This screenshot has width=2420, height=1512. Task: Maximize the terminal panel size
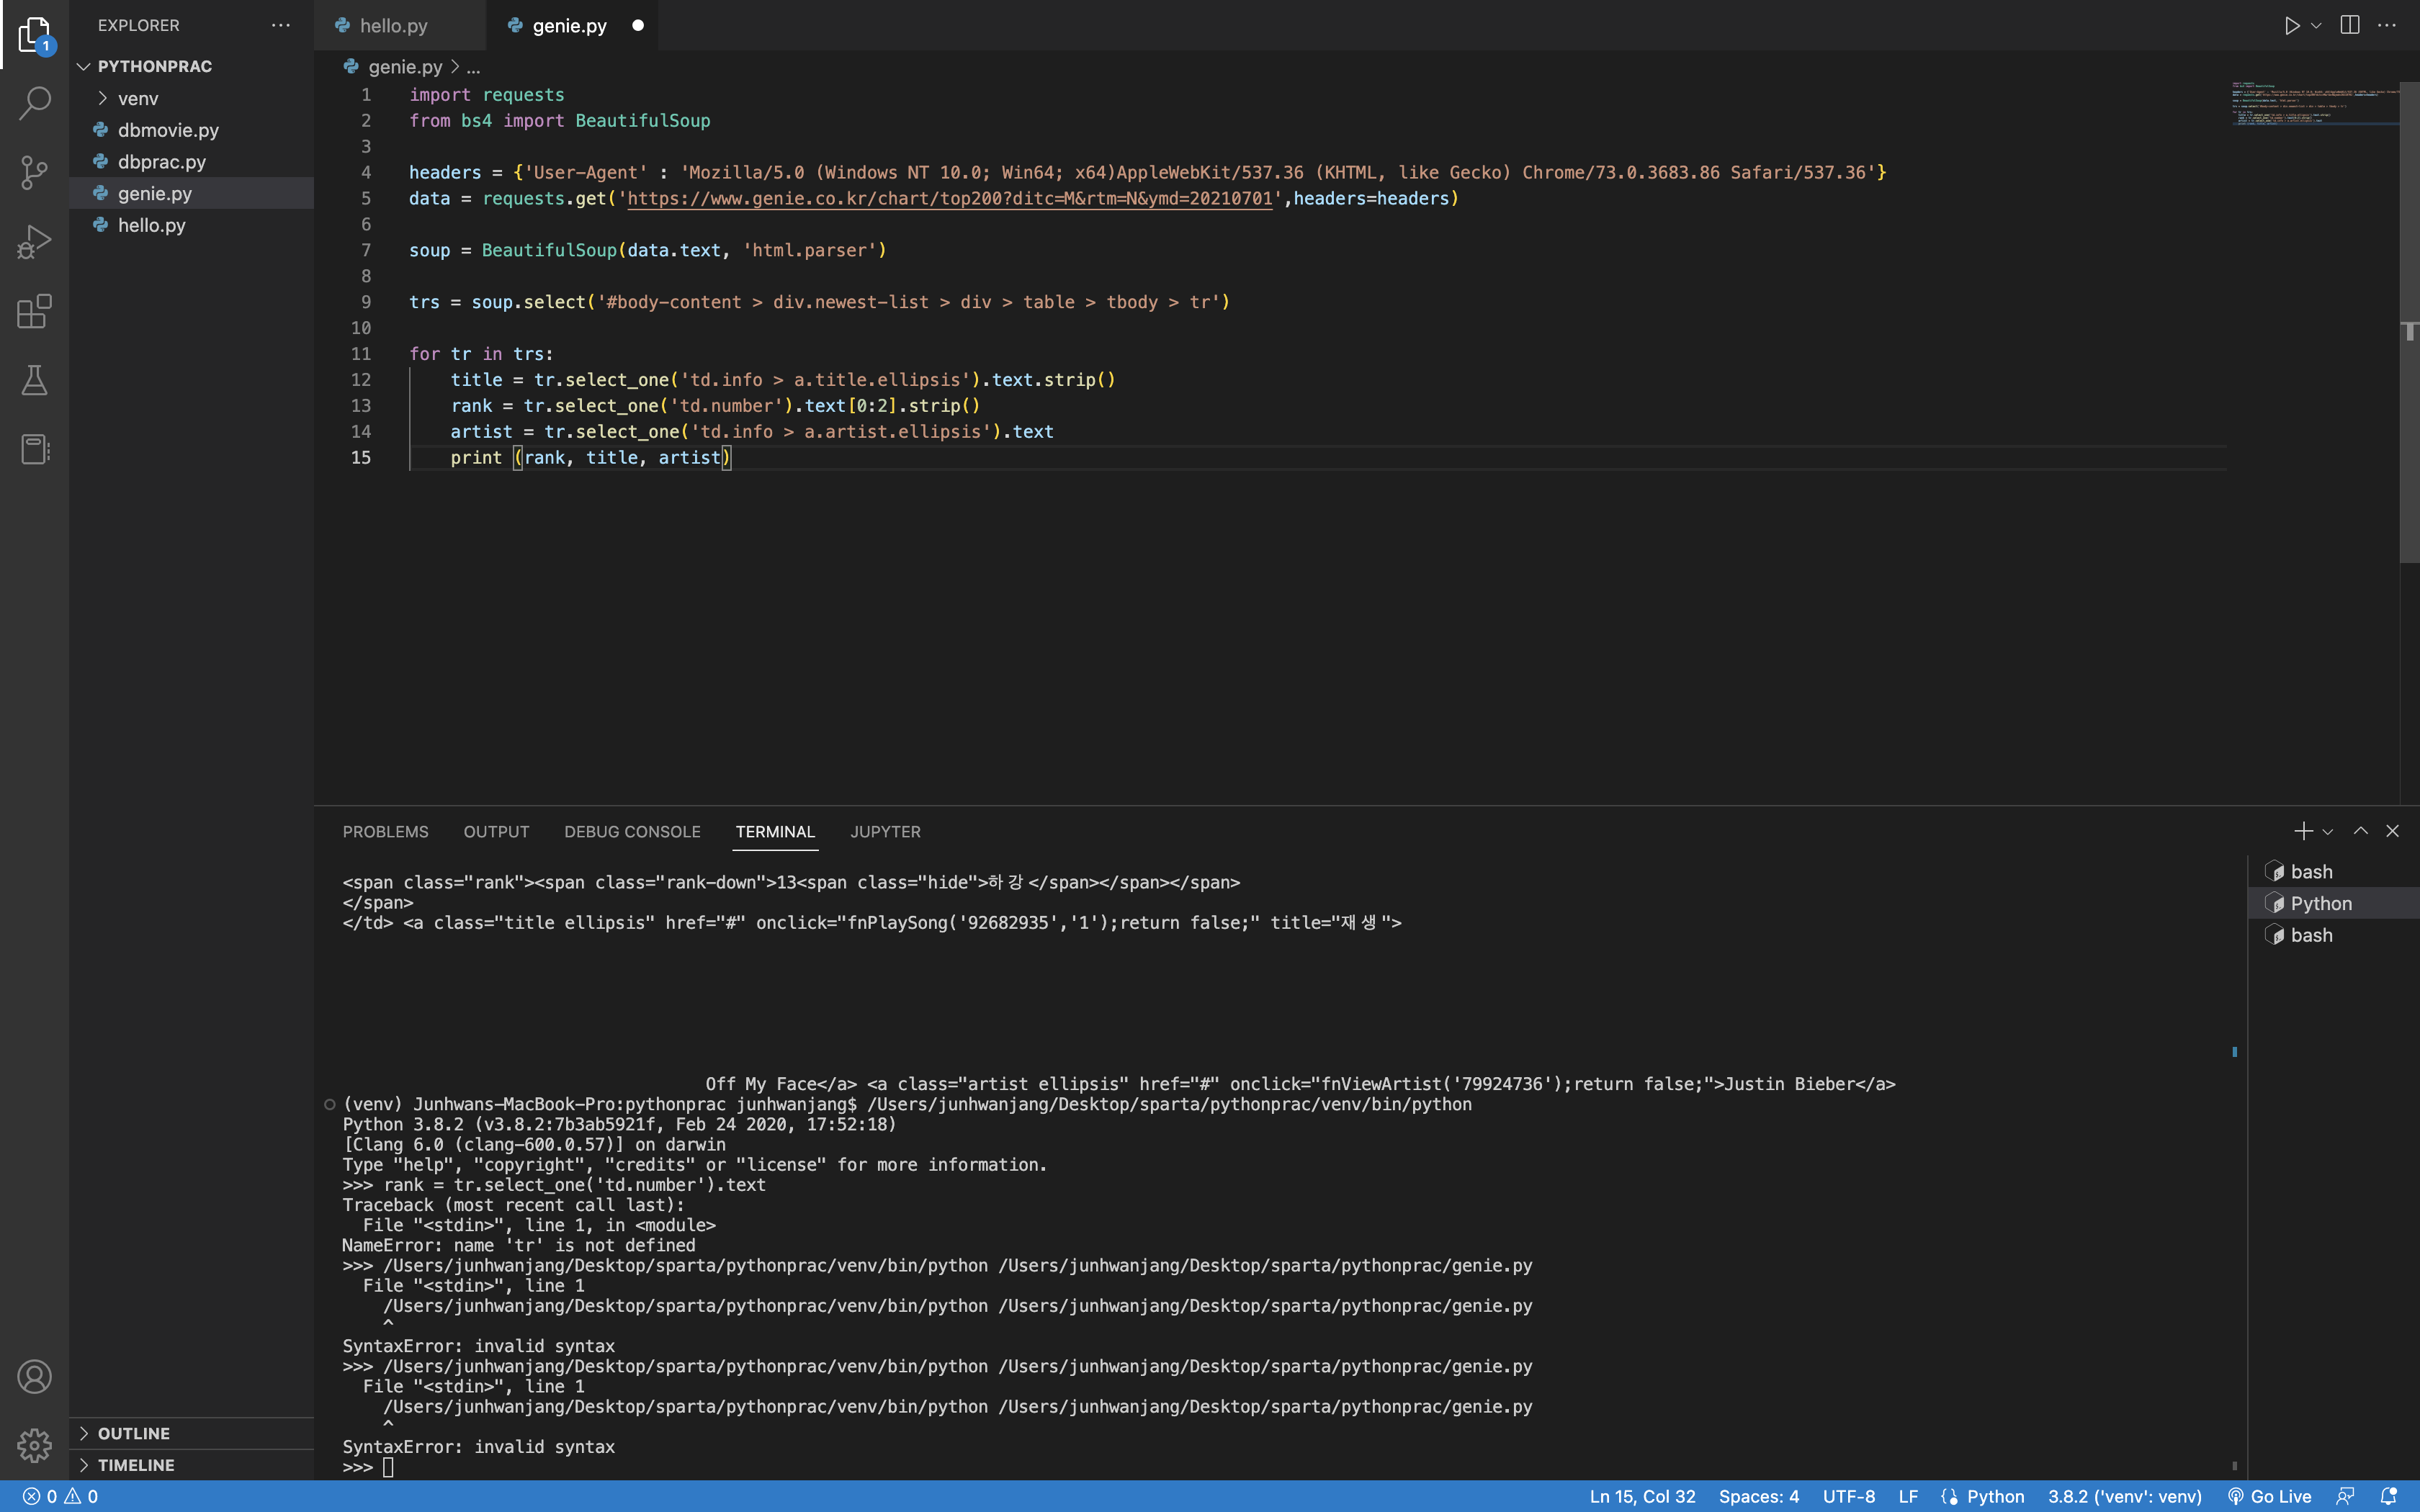click(2361, 831)
